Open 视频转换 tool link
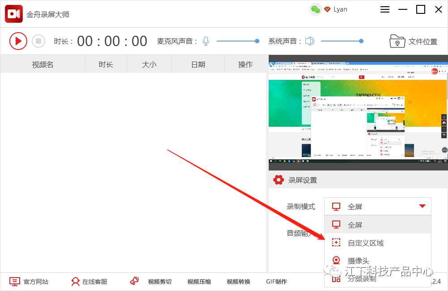The width and height of the screenshot is (448, 291). [239, 282]
